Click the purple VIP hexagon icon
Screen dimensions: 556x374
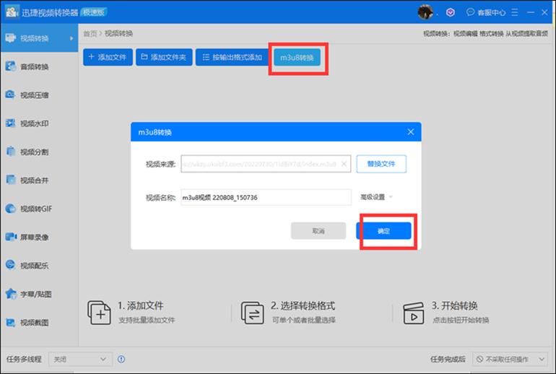451,12
